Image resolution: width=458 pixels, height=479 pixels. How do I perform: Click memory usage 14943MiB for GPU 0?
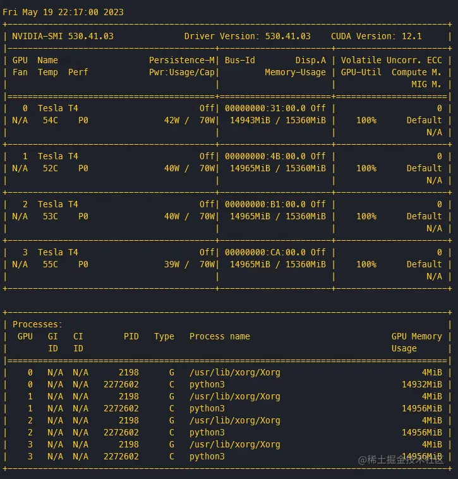point(250,120)
